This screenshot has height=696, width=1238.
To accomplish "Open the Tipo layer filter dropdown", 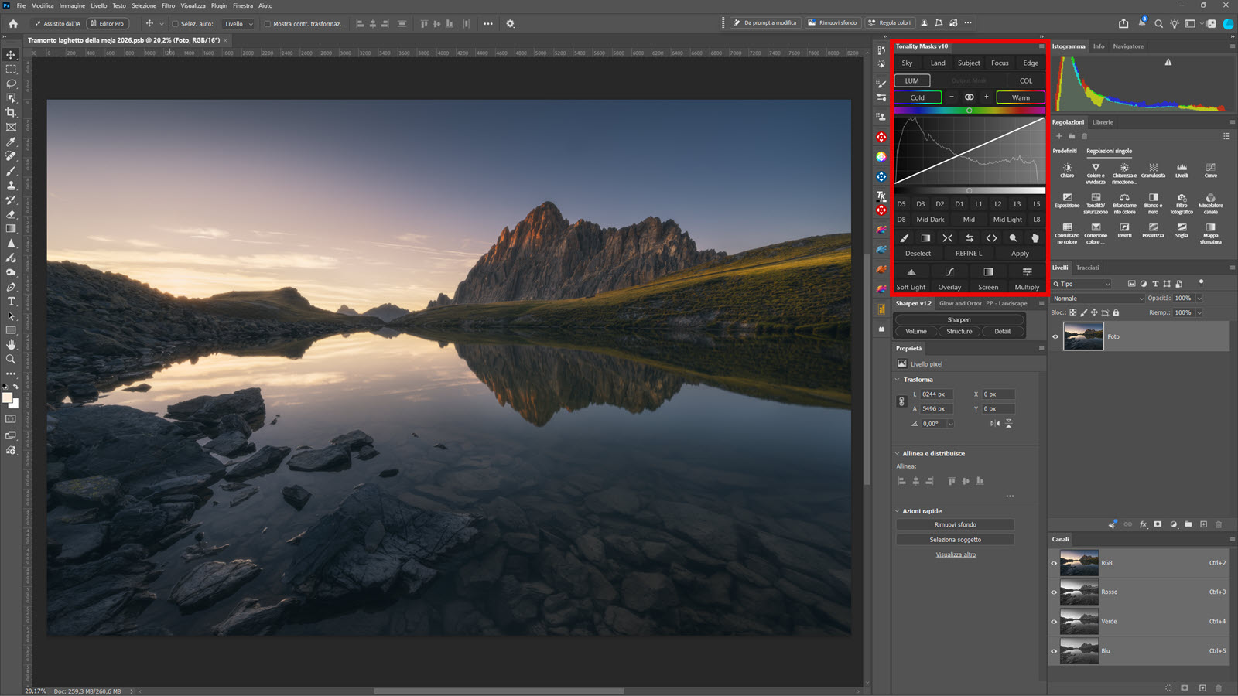I will pyautogui.click(x=1081, y=284).
